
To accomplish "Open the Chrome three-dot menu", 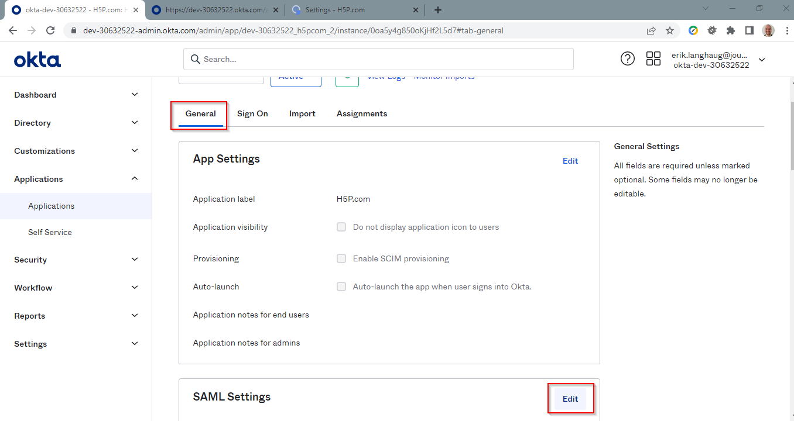I will pyautogui.click(x=786, y=30).
